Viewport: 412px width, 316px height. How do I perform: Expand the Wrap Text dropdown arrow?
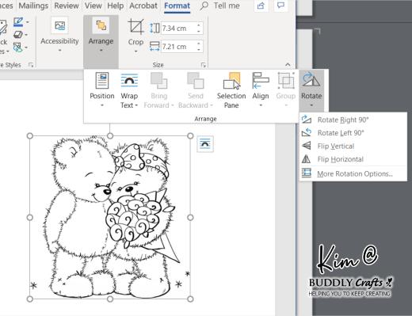(x=136, y=105)
